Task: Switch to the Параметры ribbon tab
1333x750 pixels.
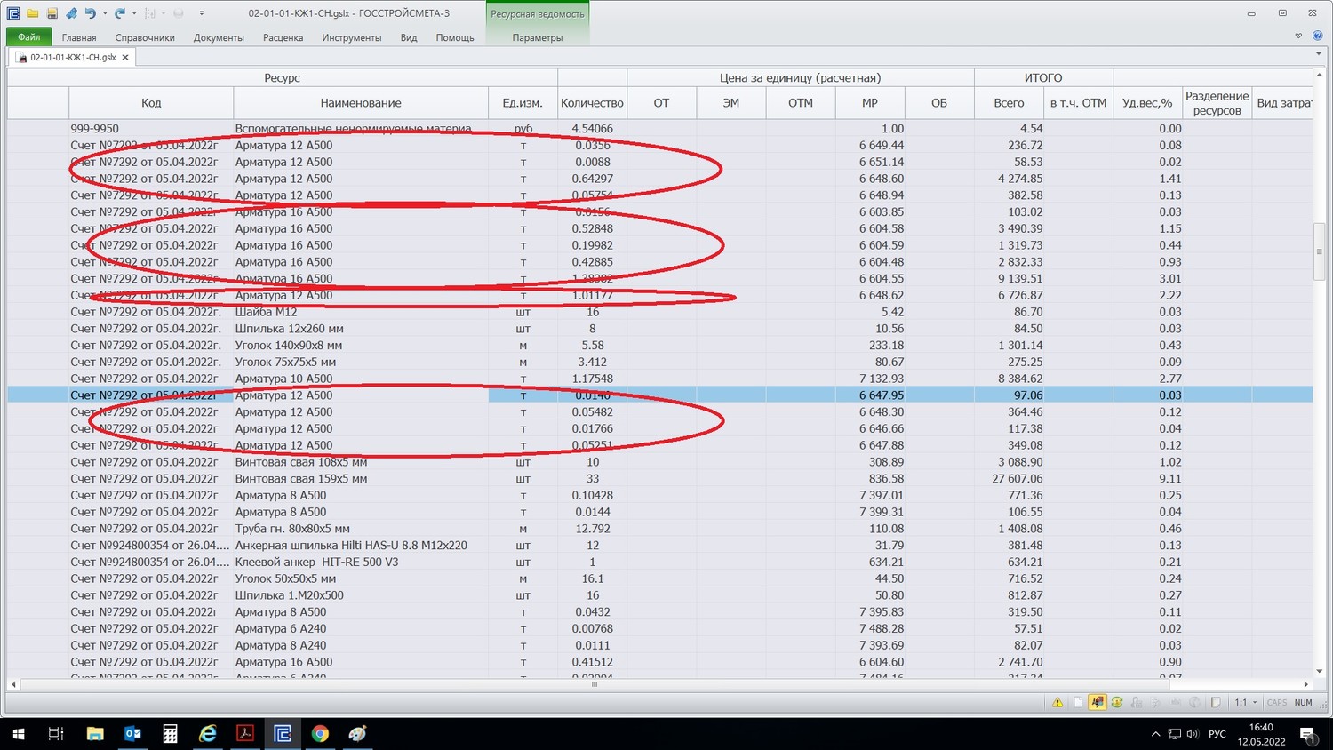Action: coord(537,37)
